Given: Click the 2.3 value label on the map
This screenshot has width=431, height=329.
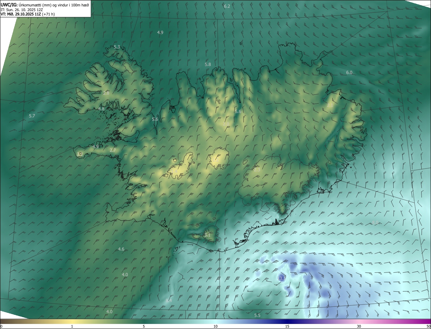Looking at the screenshot, I should coord(257,170).
